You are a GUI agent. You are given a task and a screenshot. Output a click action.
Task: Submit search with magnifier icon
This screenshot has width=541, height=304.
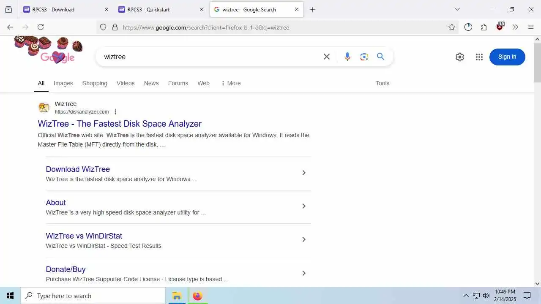(381, 57)
